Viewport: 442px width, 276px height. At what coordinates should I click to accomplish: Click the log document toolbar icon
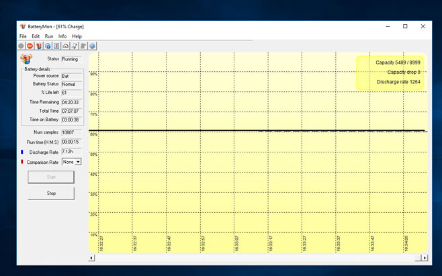pos(56,46)
